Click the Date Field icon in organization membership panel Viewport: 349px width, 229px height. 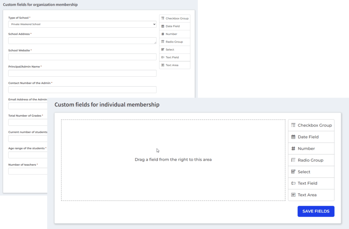[163, 26]
